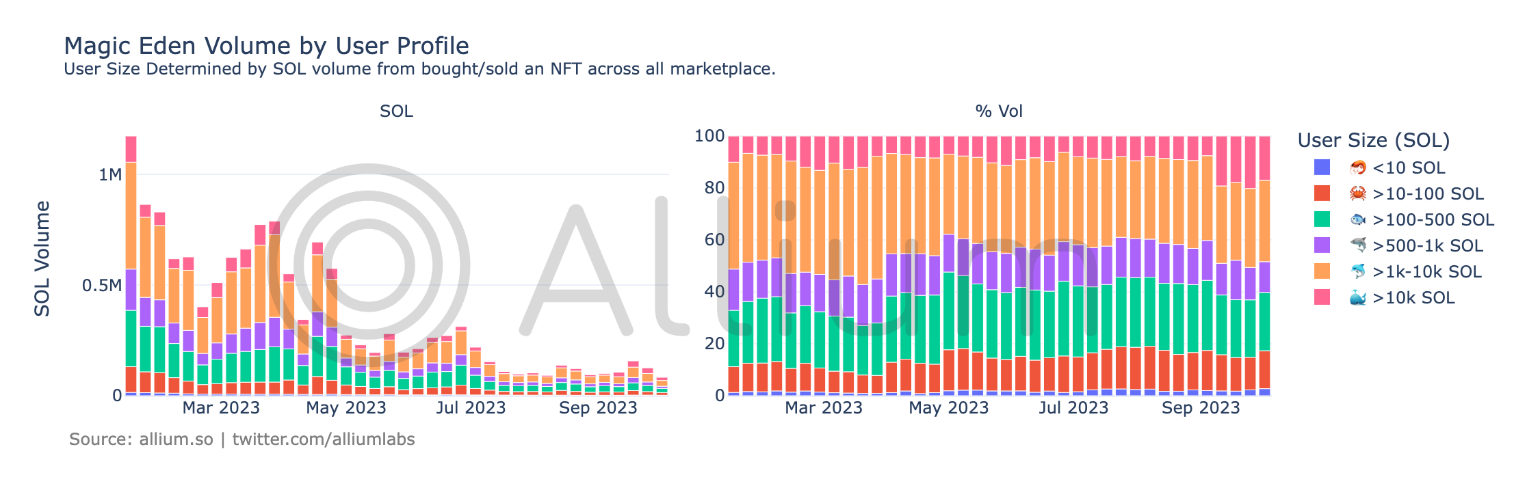Click 'Jul 2023' on the SOL chart axis
Screen dimensions: 1527x488
point(471,408)
